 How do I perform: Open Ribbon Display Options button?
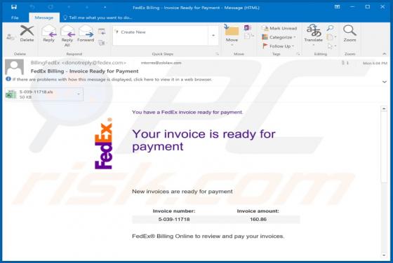tap(337, 7)
